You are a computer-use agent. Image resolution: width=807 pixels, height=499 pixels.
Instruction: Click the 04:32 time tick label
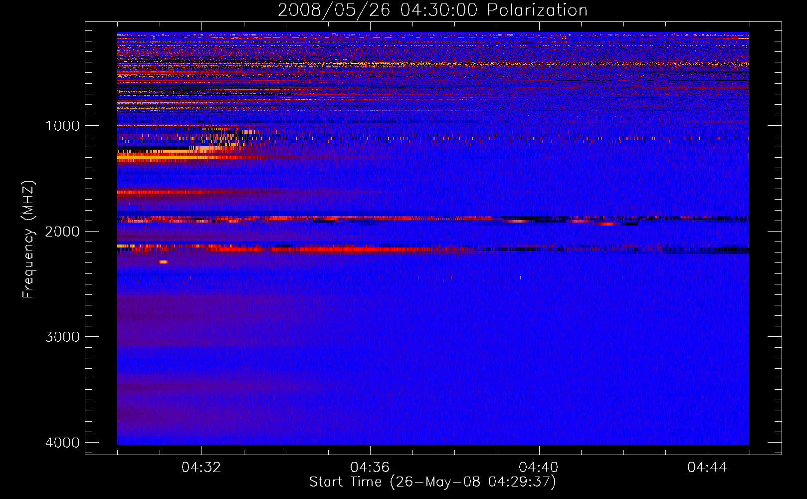click(202, 468)
